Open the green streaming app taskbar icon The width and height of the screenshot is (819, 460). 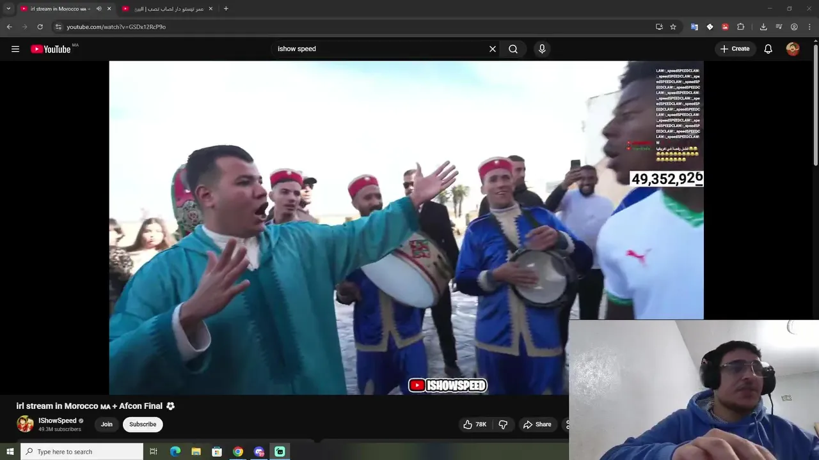280,452
